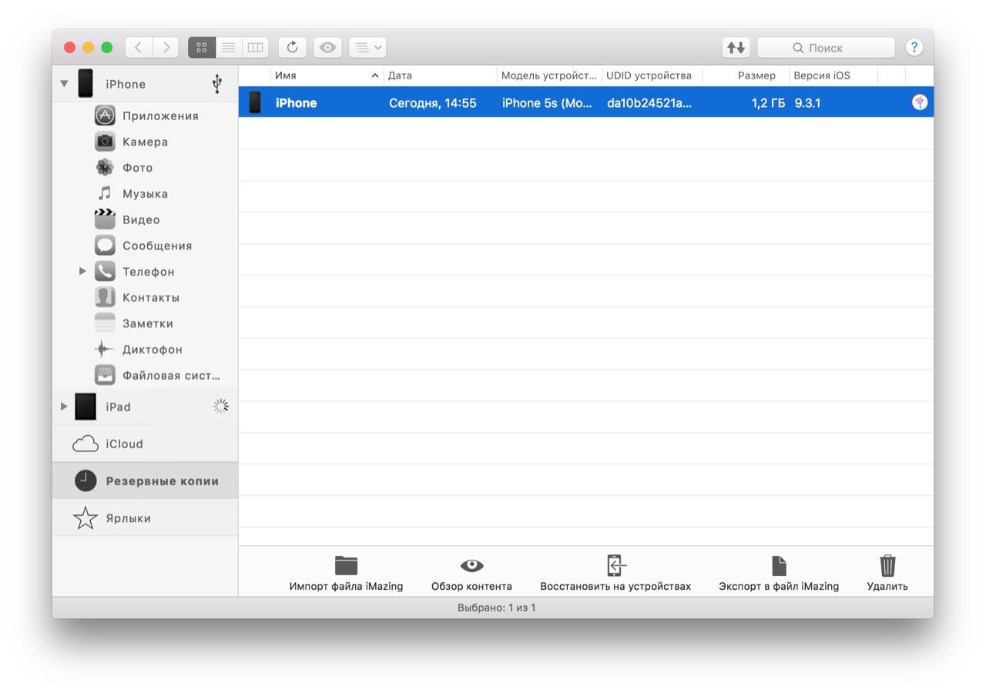
Task: Click the phone icon in backup row
Action: coord(255,102)
